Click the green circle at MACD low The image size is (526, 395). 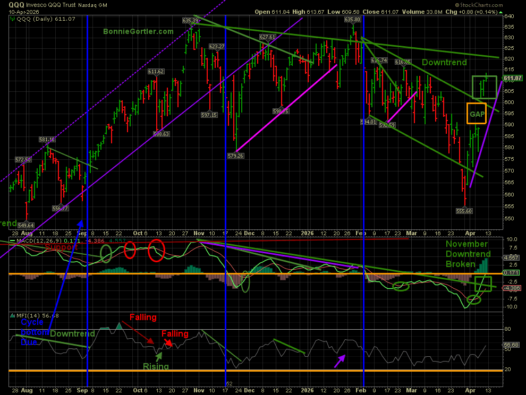474,300
